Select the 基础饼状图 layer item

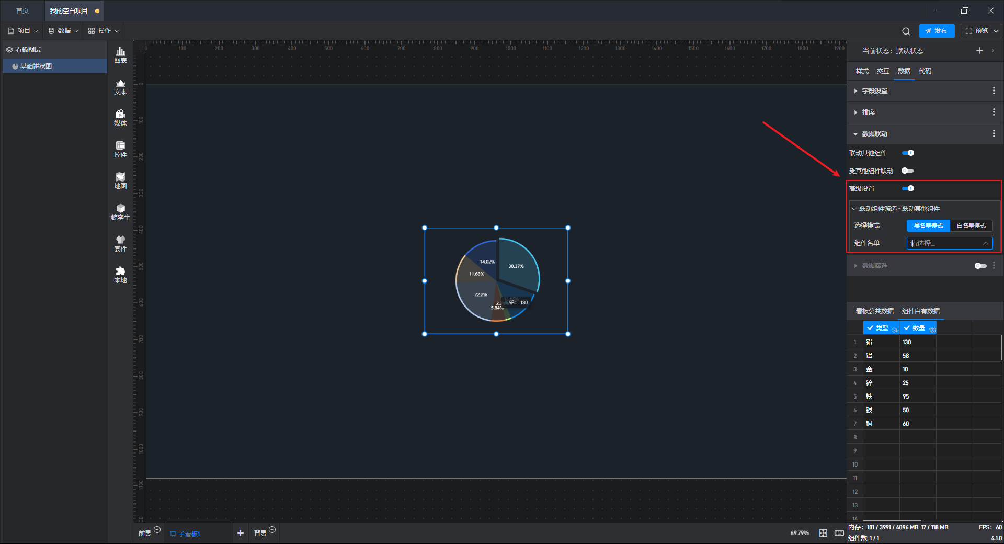36,66
